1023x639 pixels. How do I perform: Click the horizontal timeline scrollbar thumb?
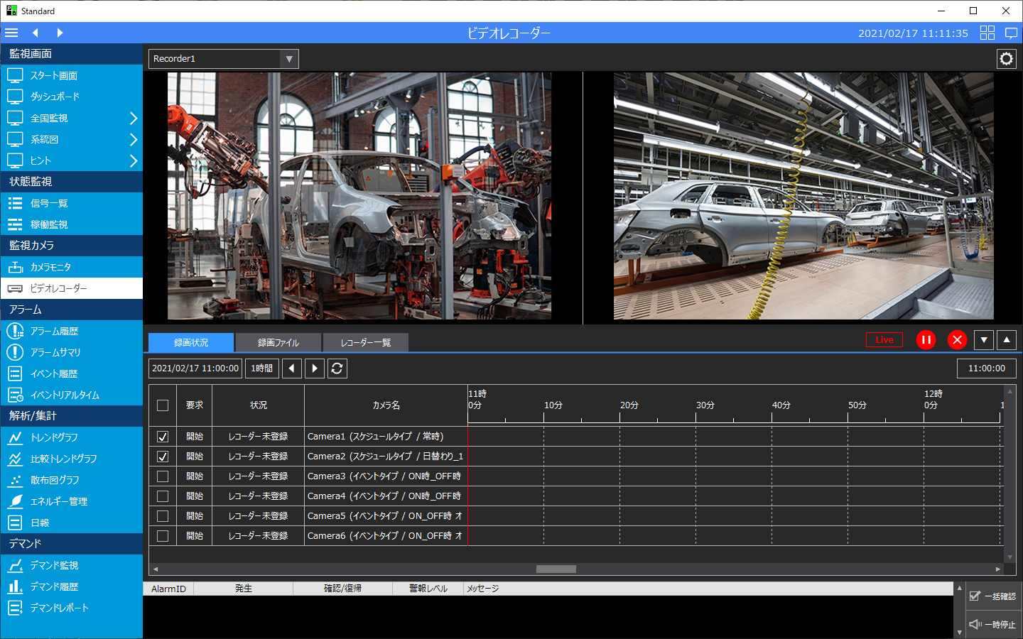coord(556,569)
